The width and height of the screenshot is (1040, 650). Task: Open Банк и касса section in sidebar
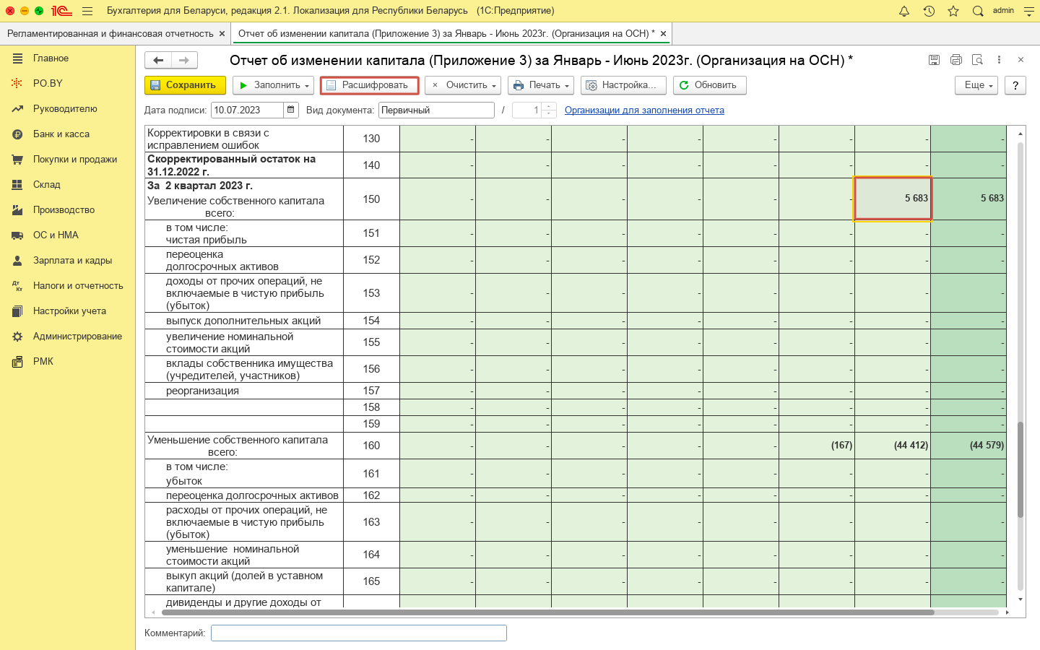pos(61,134)
